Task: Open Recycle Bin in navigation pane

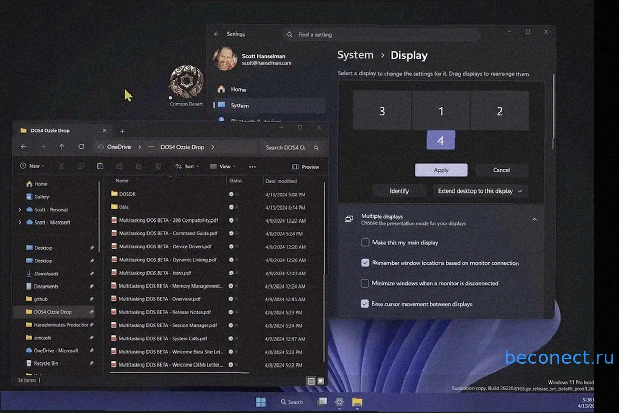Action: pyautogui.click(x=45, y=363)
